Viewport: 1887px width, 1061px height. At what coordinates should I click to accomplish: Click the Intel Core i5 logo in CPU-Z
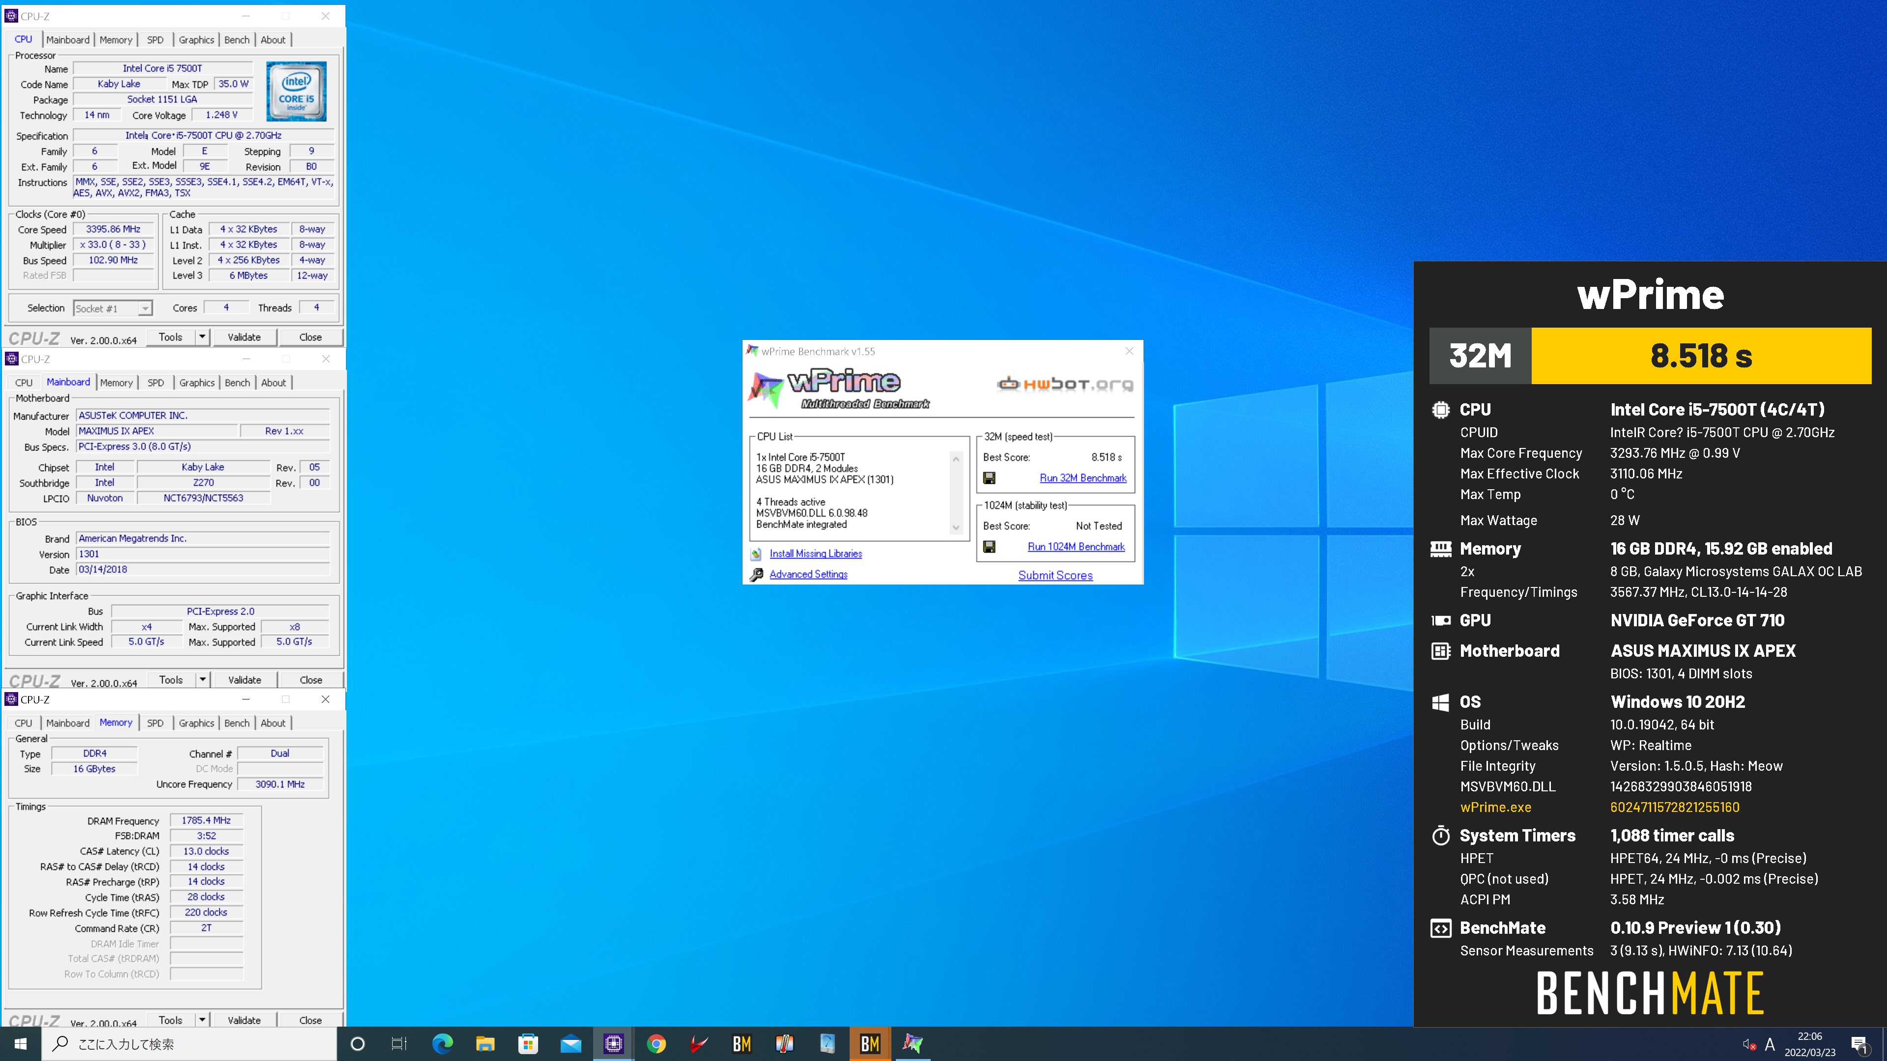296,91
